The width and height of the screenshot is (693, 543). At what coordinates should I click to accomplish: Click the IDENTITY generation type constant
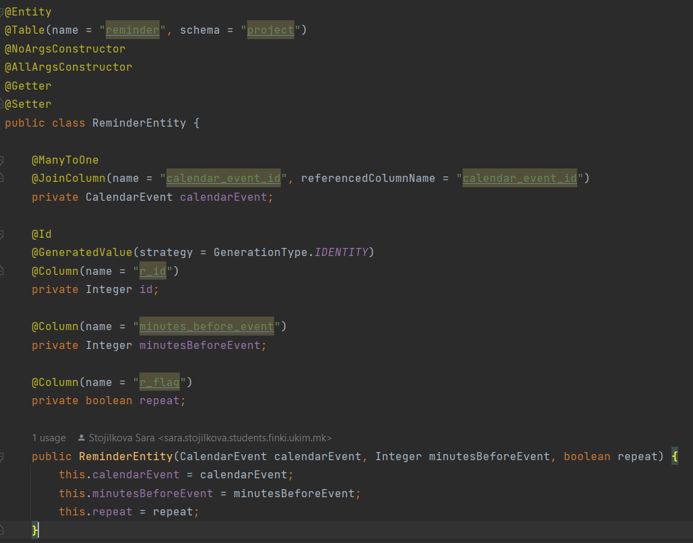click(x=341, y=253)
